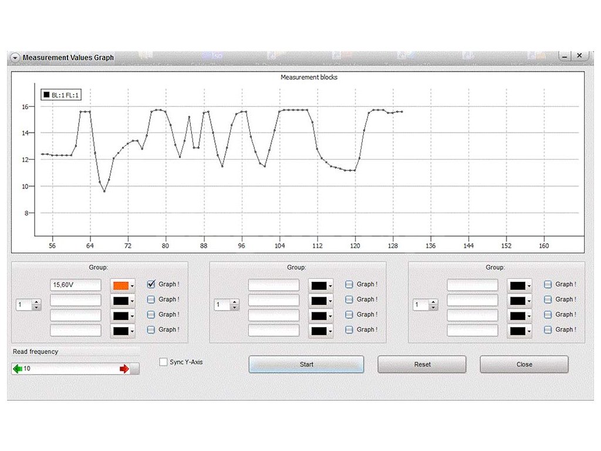601x451 pixels.
Task: Click the window menu icon beside the title
Action: pos(15,58)
